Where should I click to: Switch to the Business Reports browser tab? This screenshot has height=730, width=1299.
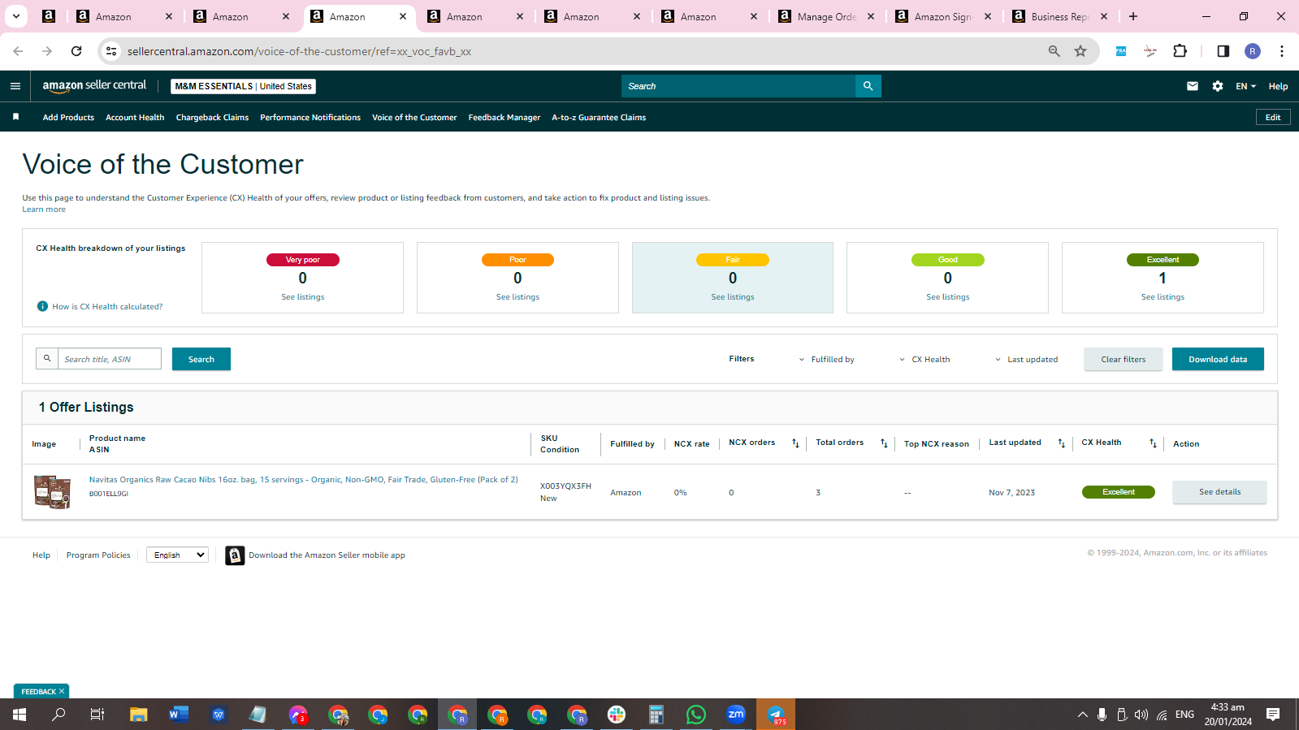1061,16
